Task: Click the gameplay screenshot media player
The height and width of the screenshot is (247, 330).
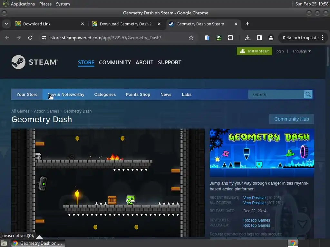Action: pyautogui.click(x=108, y=183)
